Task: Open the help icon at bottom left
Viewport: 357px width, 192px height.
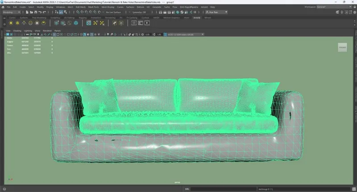Action: (4, 189)
